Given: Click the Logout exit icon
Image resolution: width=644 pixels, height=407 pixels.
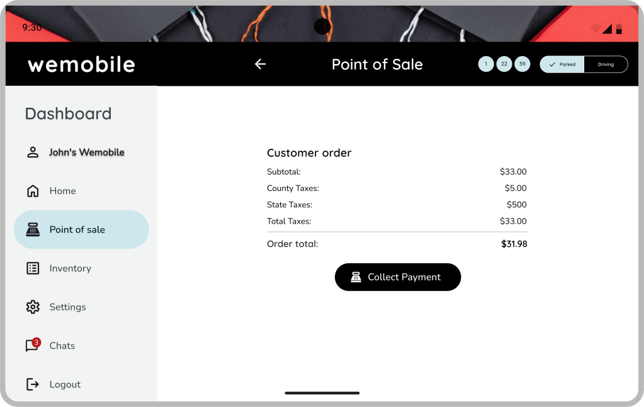Looking at the screenshot, I should 33,384.
